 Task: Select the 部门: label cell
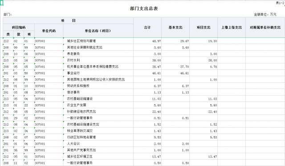[x=8, y=14]
